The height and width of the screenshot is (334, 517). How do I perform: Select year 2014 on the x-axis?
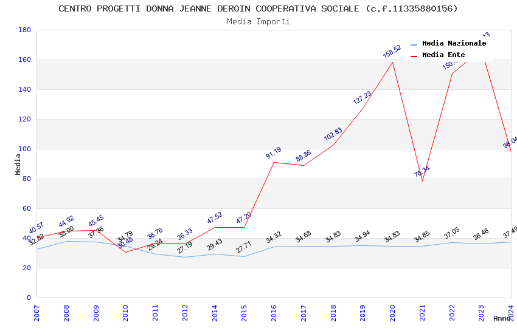[x=215, y=313]
